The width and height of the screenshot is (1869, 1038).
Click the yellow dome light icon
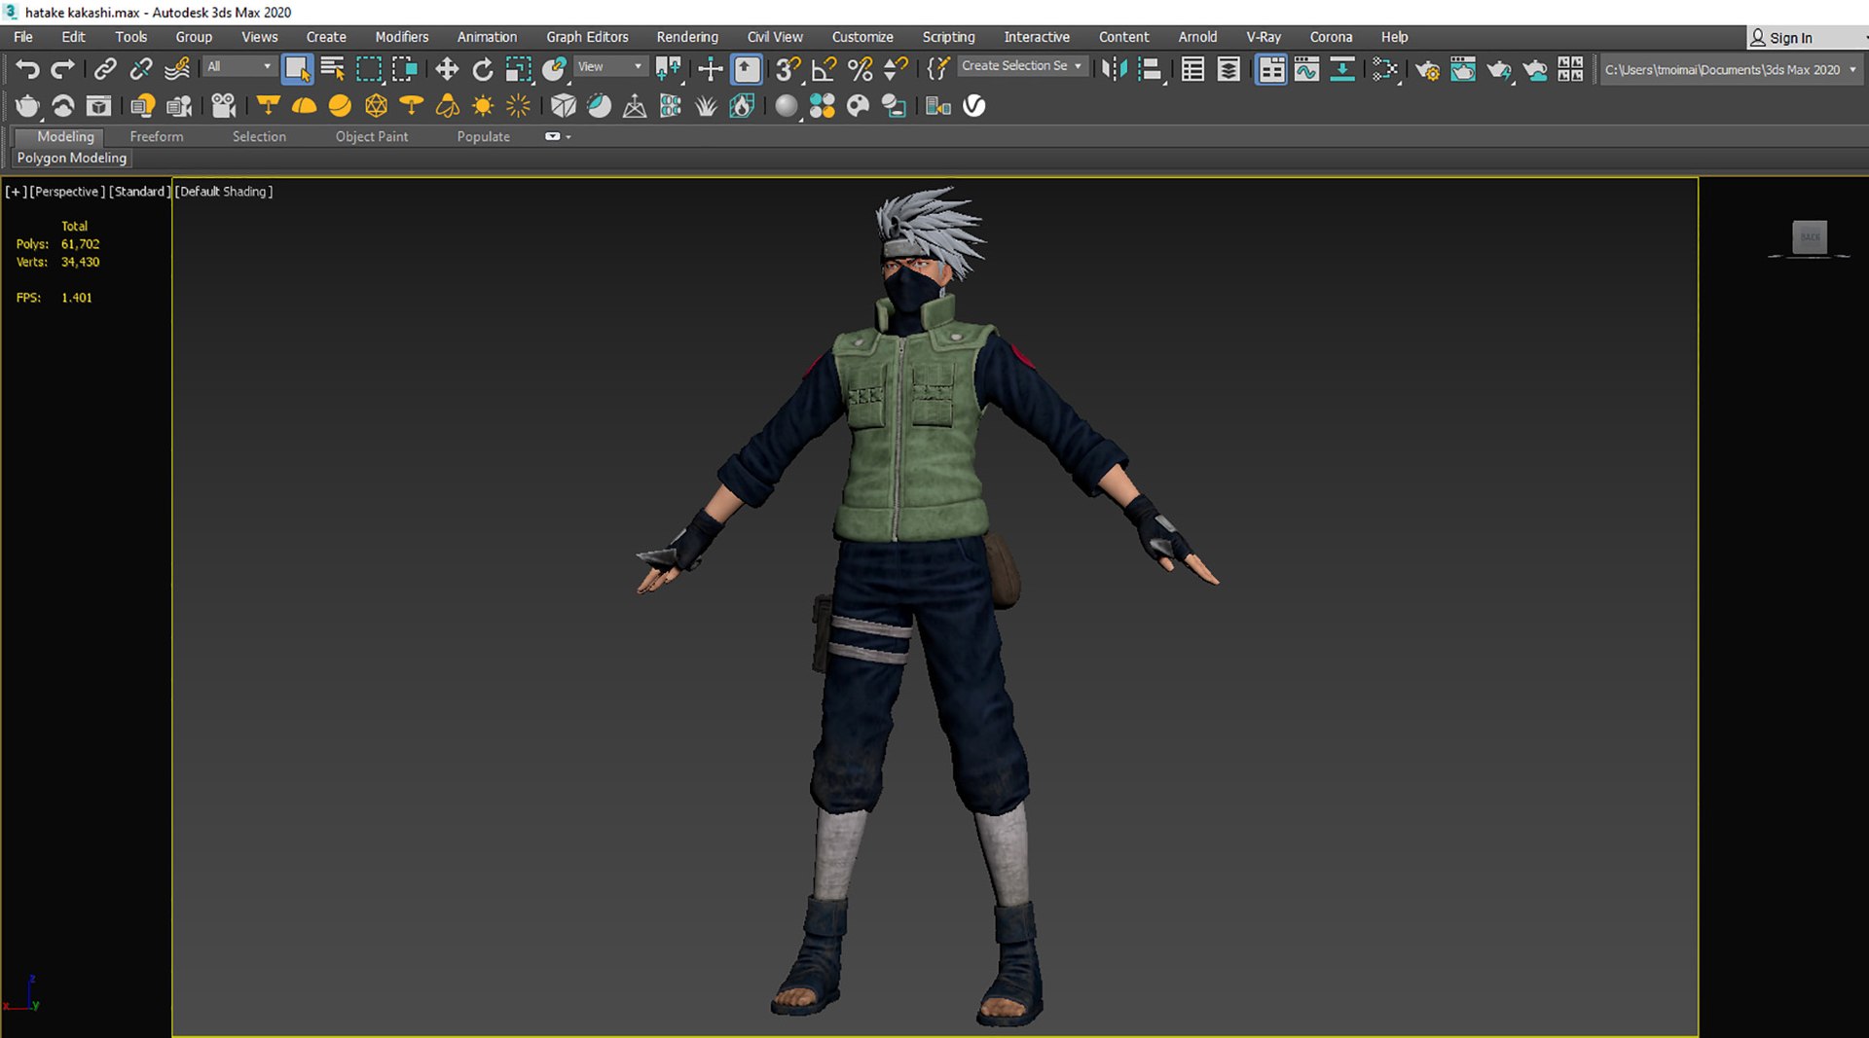coord(305,105)
